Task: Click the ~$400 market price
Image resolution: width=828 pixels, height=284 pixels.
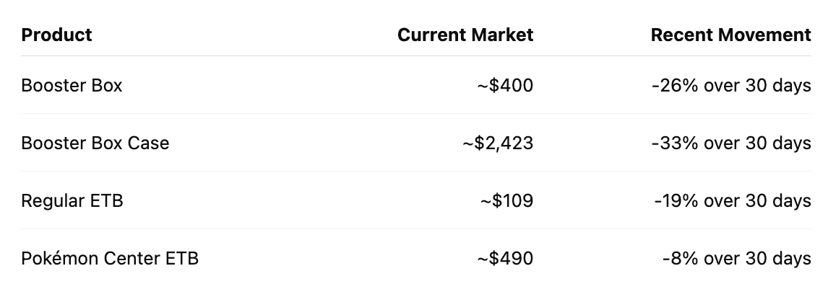Action: (505, 85)
